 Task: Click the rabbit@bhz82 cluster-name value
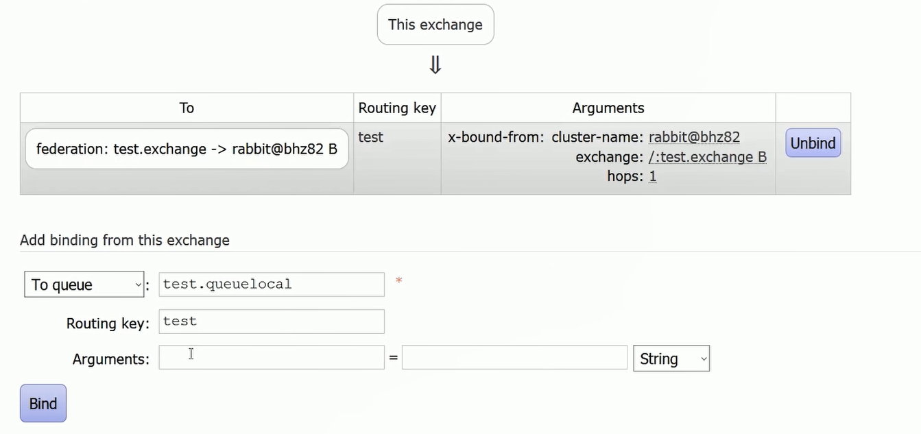(694, 137)
